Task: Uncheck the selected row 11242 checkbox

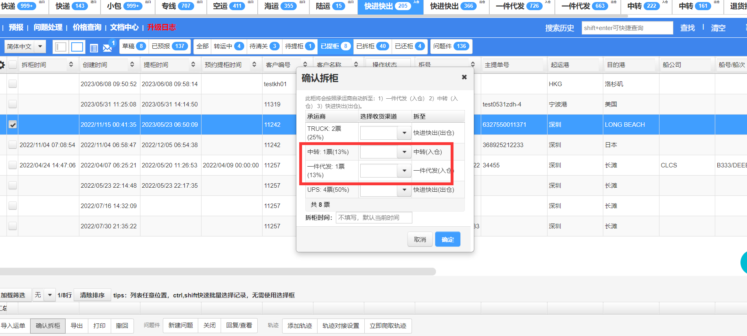Action: pyautogui.click(x=13, y=125)
